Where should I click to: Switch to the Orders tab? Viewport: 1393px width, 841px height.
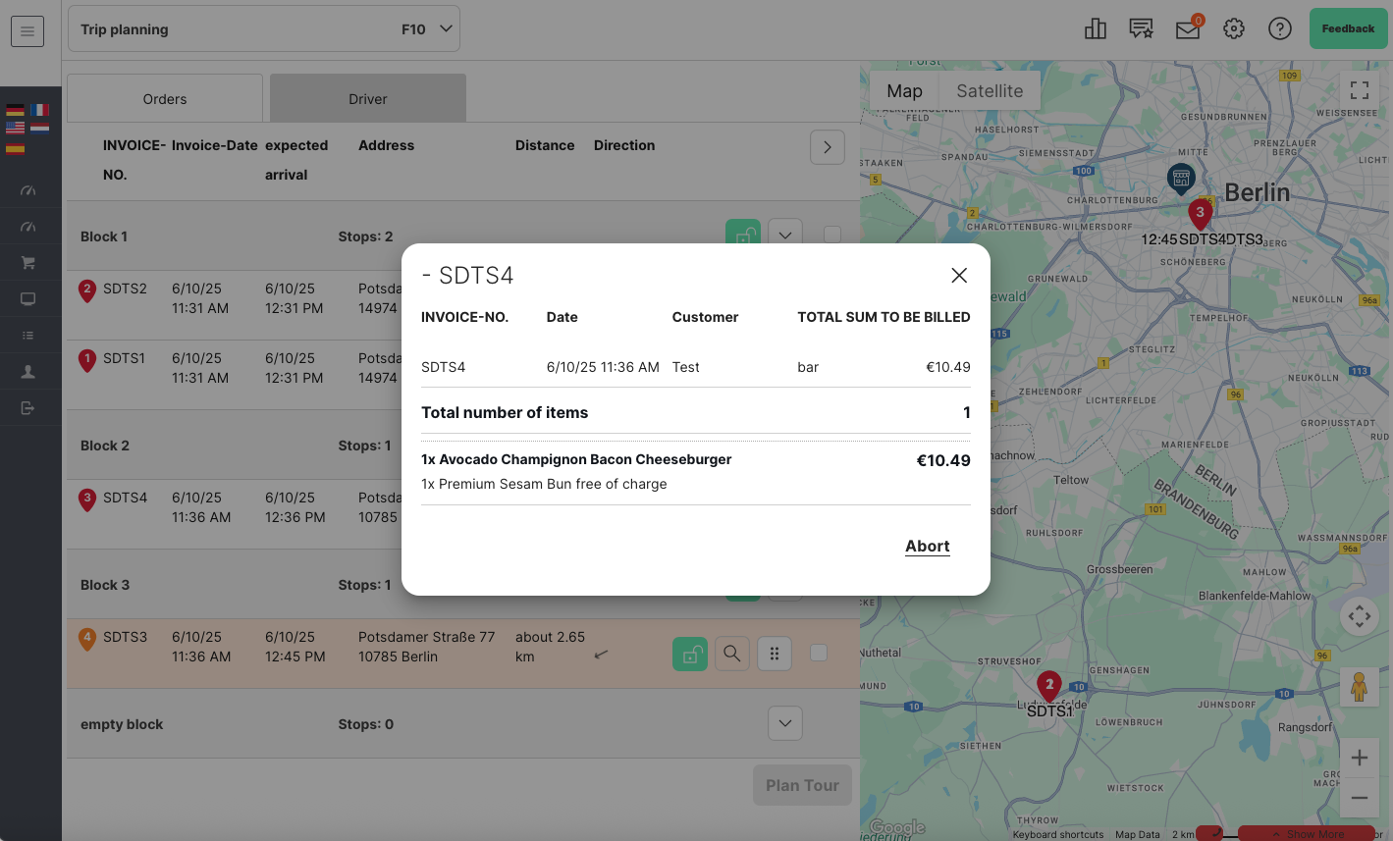tap(165, 99)
